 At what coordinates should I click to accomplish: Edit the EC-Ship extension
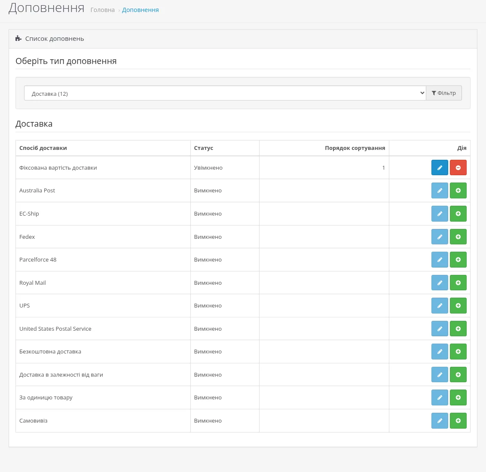pyautogui.click(x=440, y=214)
